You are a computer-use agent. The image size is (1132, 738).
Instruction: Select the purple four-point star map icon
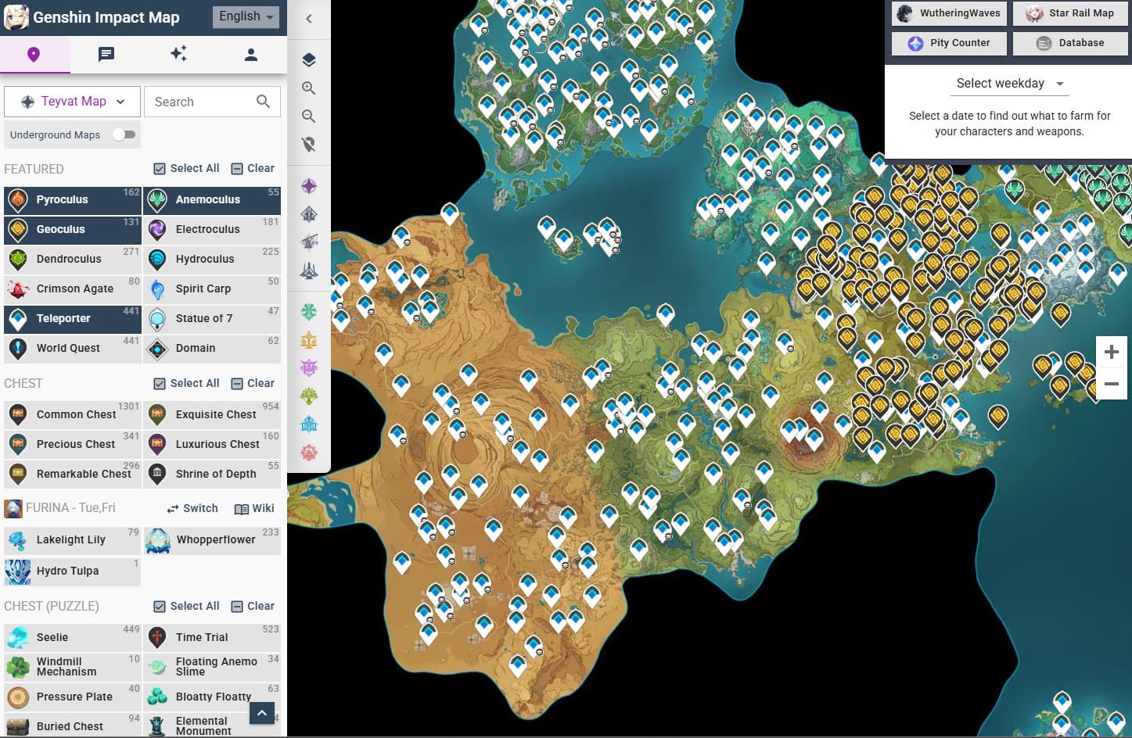pos(309,186)
